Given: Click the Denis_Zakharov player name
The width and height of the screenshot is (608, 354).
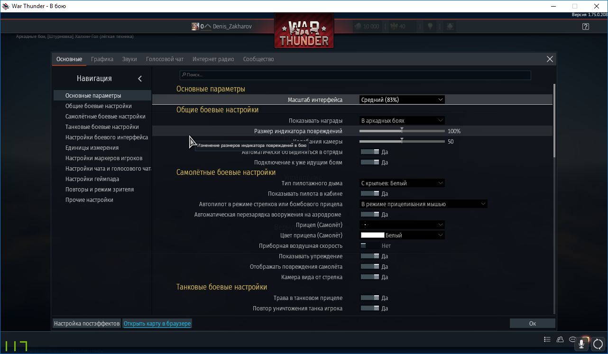Looking at the screenshot, I should [232, 27].
